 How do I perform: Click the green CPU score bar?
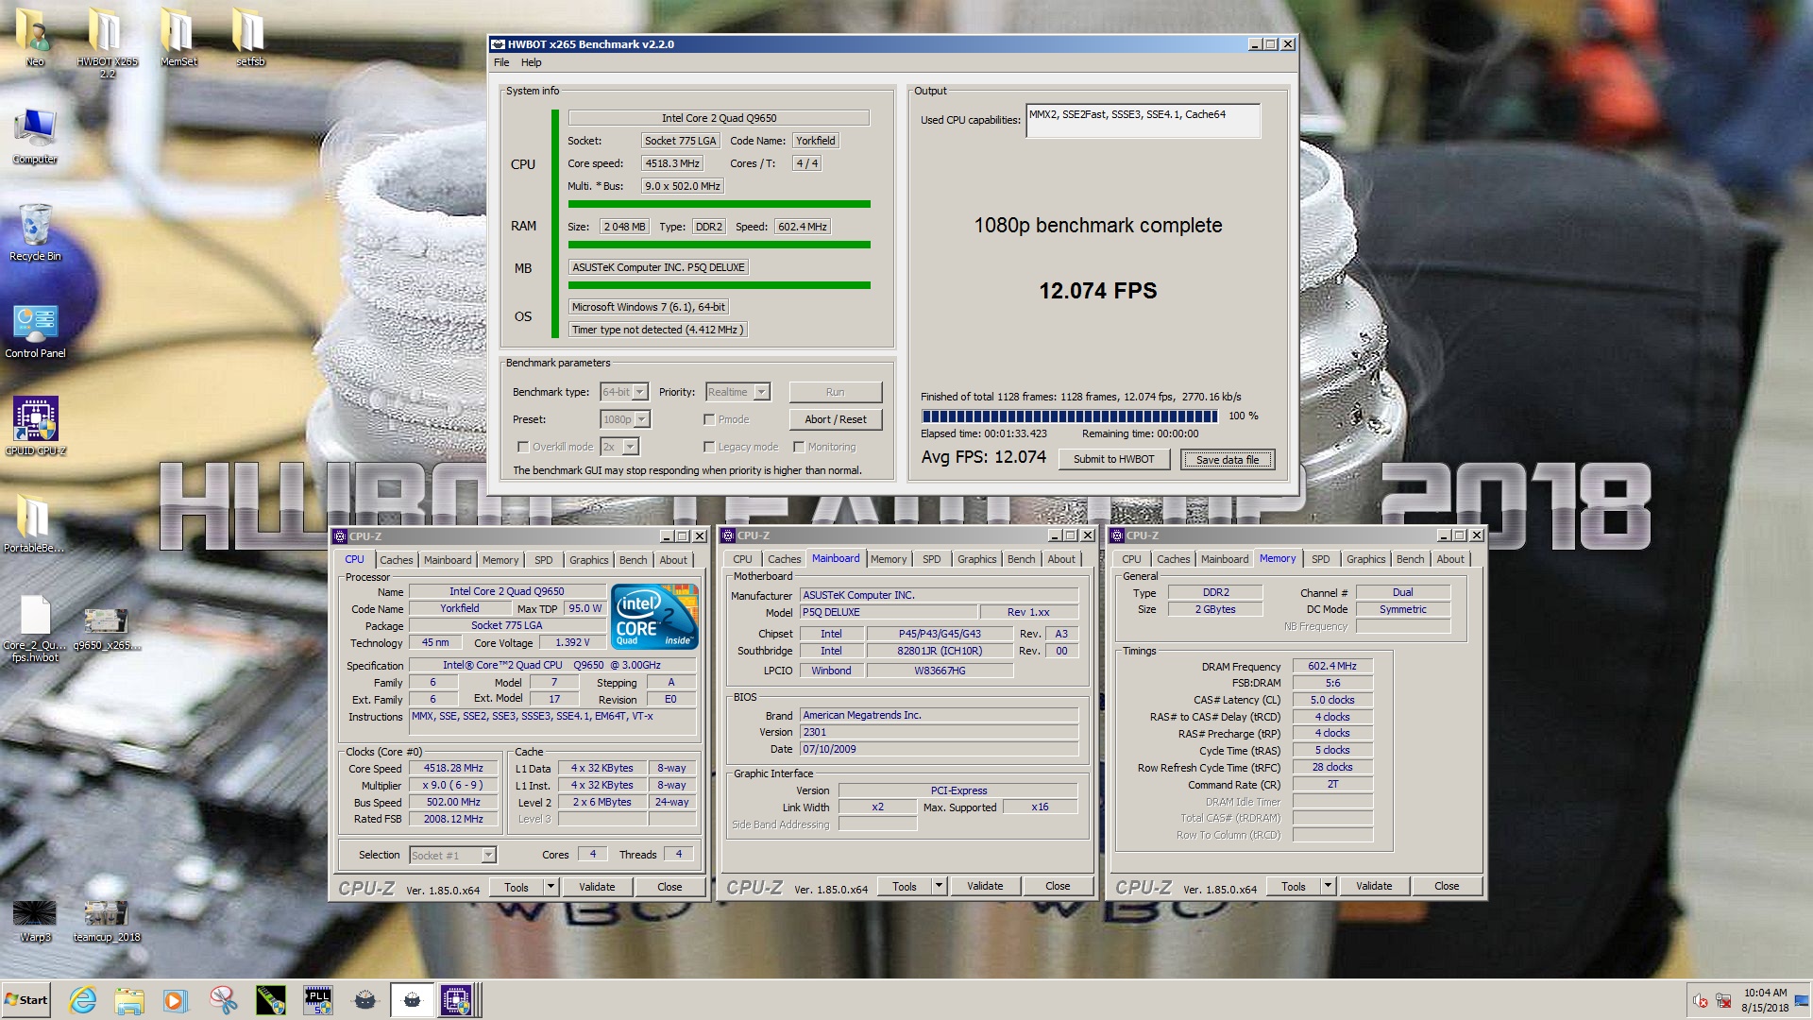click(x=720, y=204)
